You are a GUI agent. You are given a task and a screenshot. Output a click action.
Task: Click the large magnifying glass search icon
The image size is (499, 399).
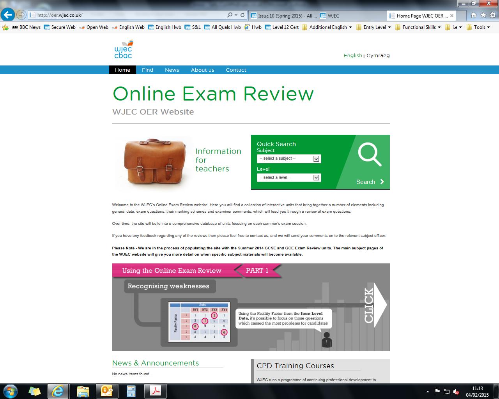370,155
